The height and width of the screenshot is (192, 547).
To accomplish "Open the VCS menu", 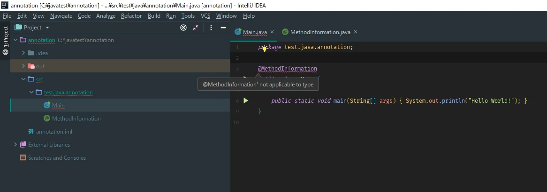I will coord(205,16).
